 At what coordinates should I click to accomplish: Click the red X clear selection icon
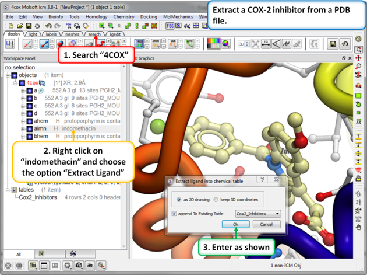coord(154,26)
